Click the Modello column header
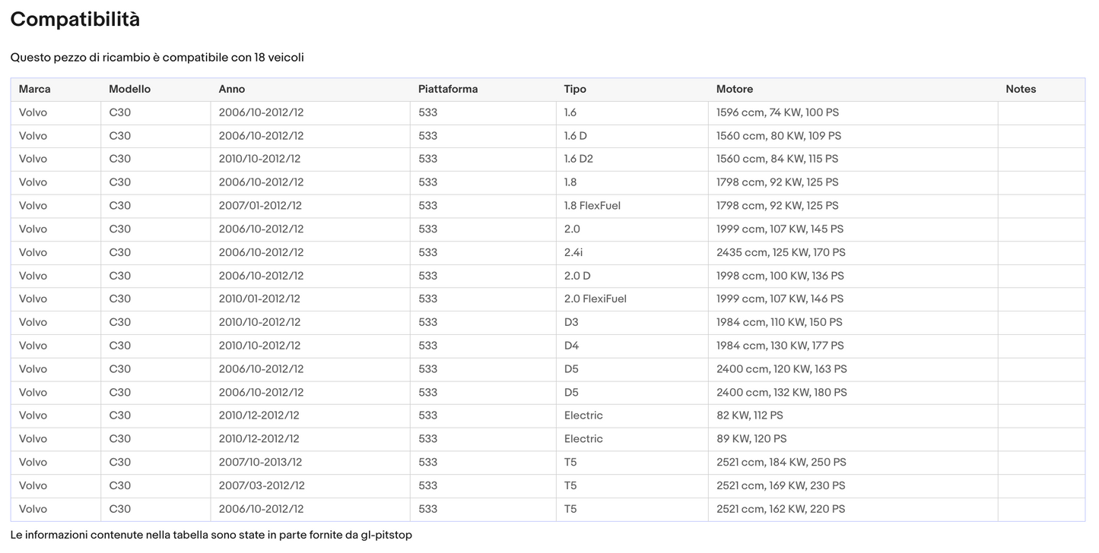The image size is (1099, 553). pyautogui.click(x=129, y=89)
